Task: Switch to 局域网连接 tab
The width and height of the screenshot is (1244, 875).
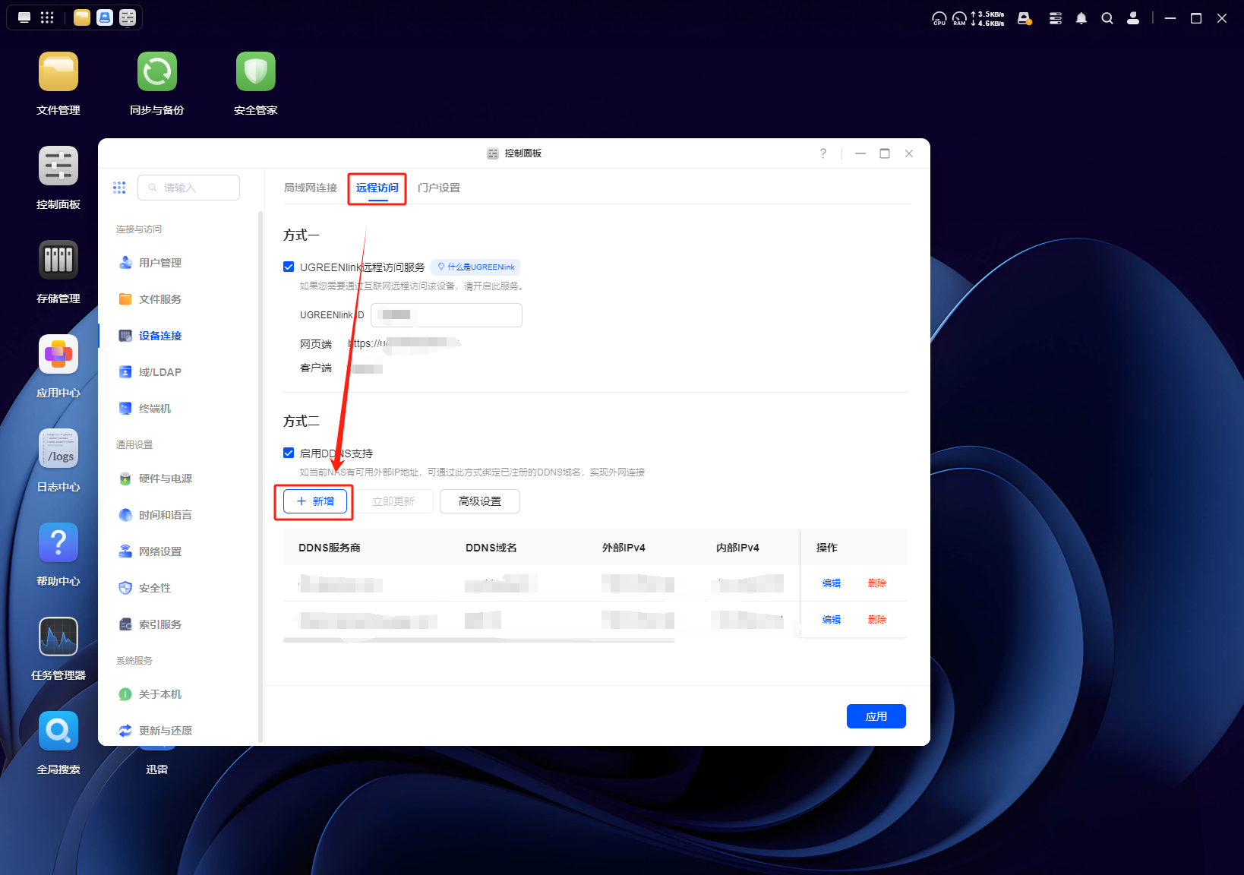Action: (x=310, y=188)
